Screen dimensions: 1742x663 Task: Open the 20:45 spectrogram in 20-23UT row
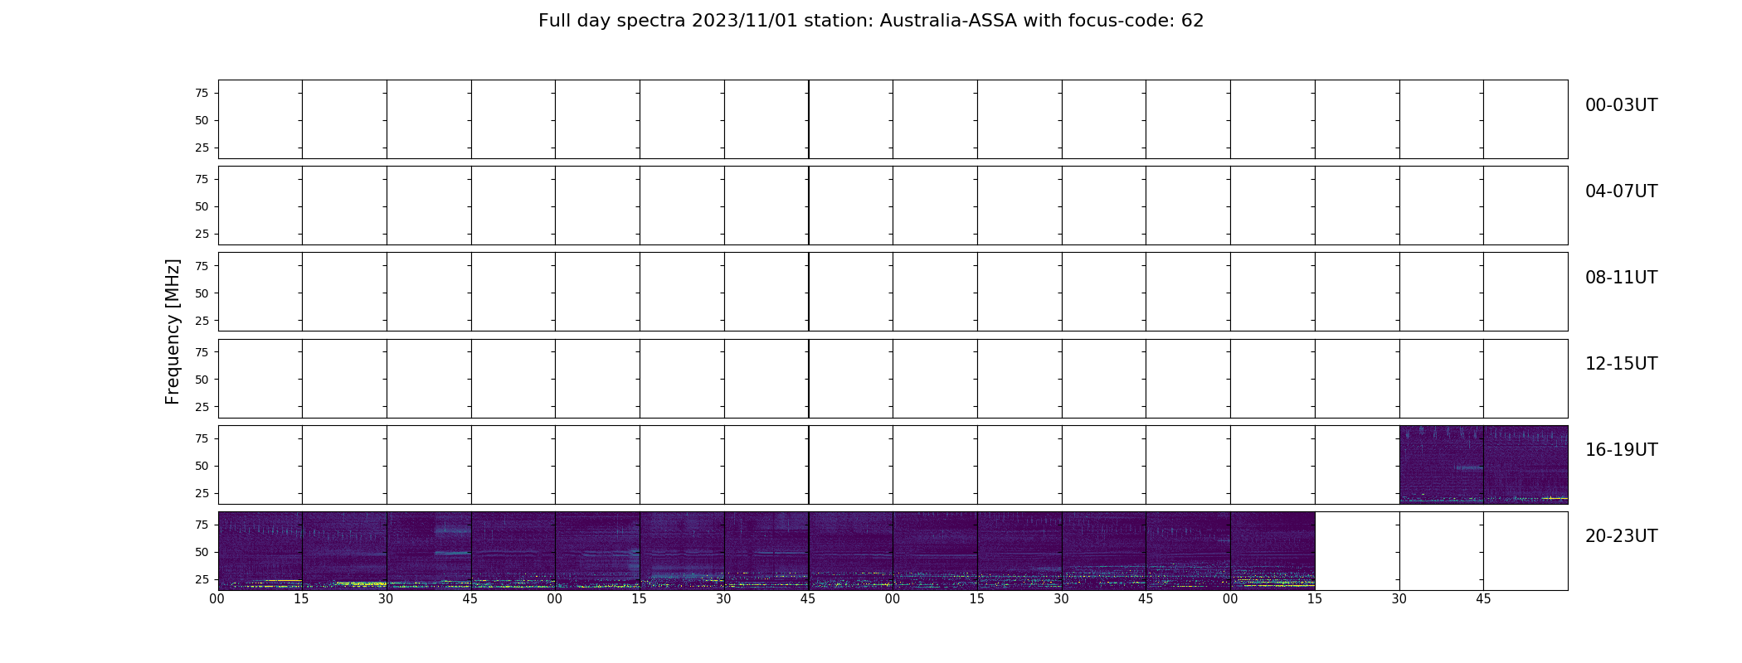[x=513, y=551]
